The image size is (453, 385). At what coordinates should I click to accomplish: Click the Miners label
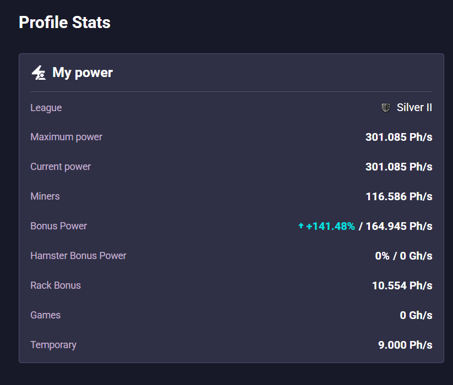pos(45,196)
